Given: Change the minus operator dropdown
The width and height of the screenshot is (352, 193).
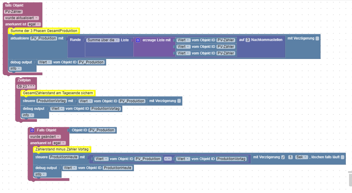Looking at the screenshot, I should [168, 159].
